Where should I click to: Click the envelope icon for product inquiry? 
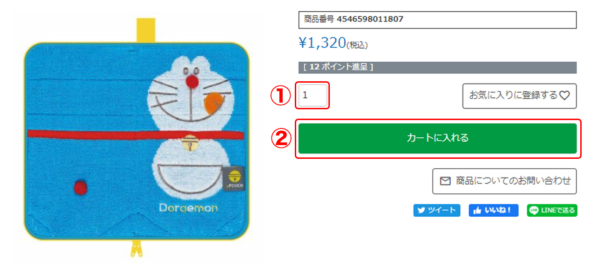click(445, 181)
